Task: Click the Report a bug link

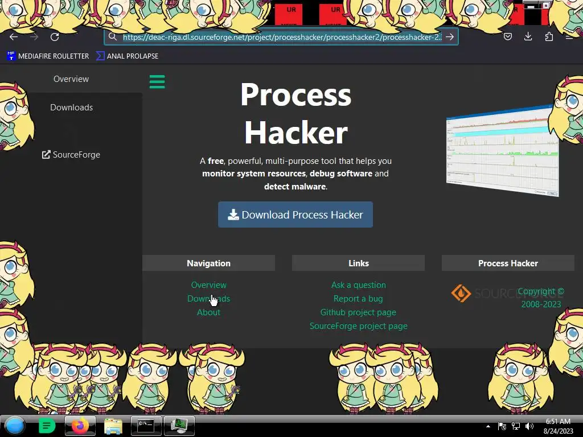Action: point(358,299)
